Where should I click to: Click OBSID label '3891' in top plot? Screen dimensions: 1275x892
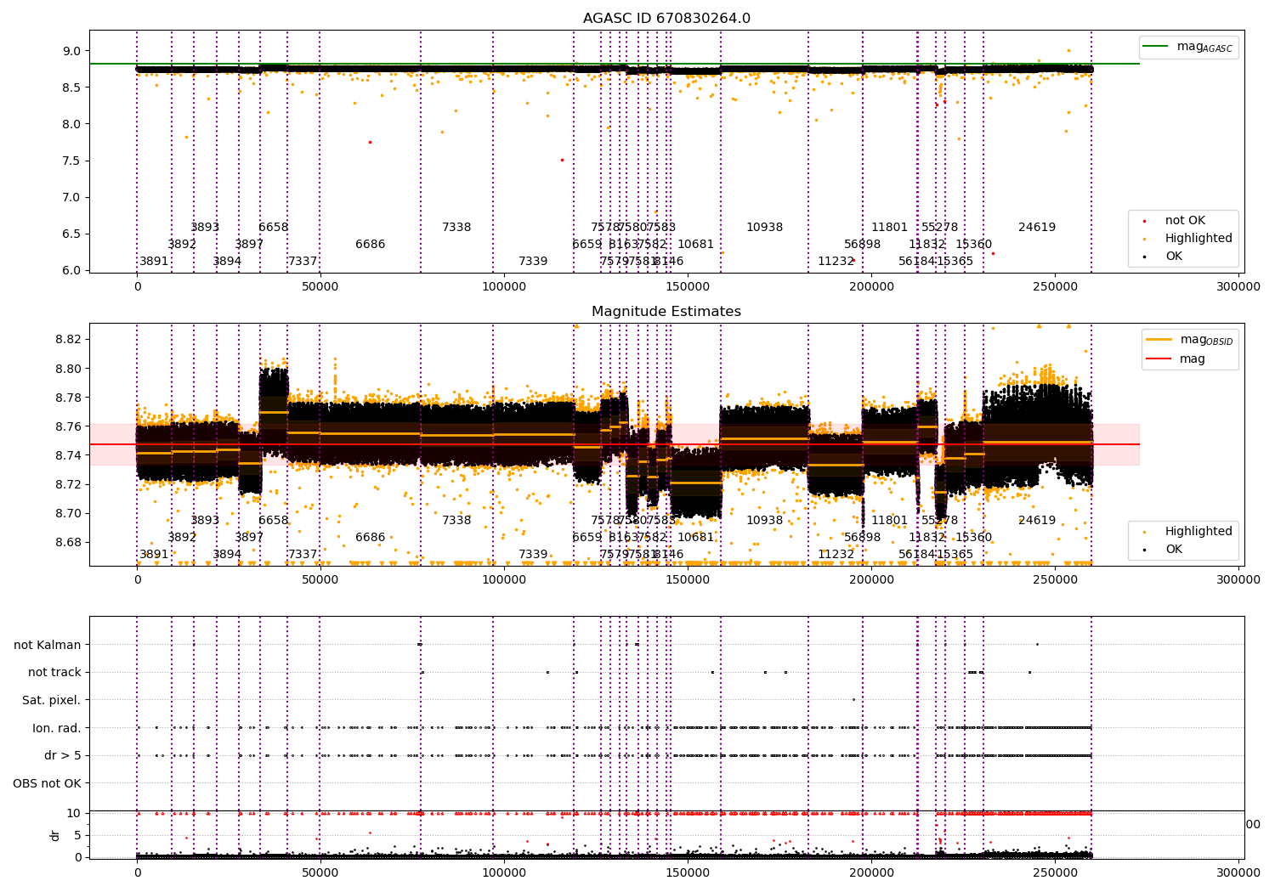point(154,261)
